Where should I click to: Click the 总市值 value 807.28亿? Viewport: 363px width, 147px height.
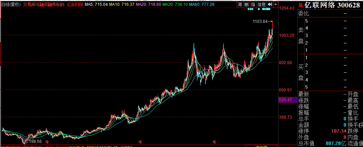coord(336,144)
